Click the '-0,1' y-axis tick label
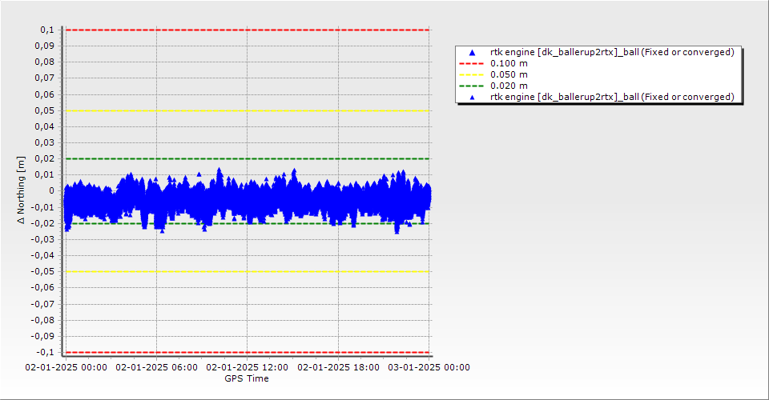 click(45, 352)
